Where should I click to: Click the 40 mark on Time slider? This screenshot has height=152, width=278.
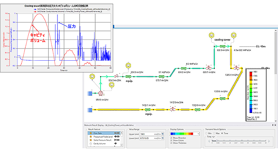248,143
